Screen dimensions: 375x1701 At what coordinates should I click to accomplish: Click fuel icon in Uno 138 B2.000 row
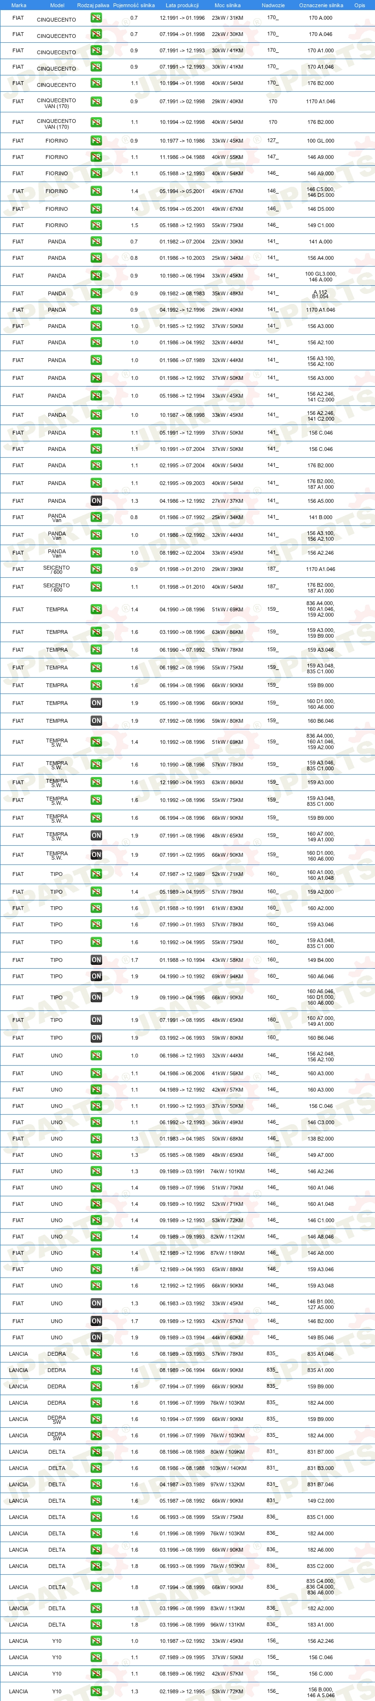pos(96,1138)
